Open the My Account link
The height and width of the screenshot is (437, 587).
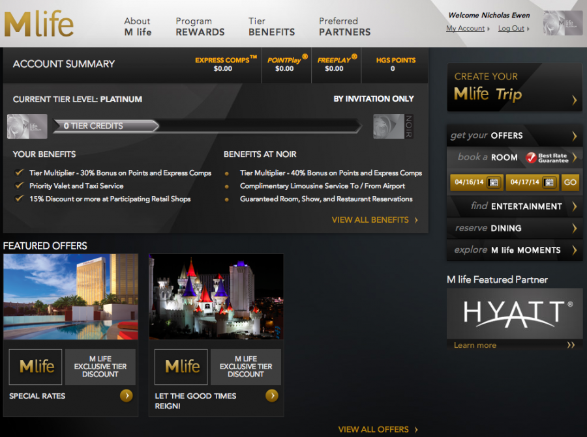pyautogui.click(x=465, y=29)
